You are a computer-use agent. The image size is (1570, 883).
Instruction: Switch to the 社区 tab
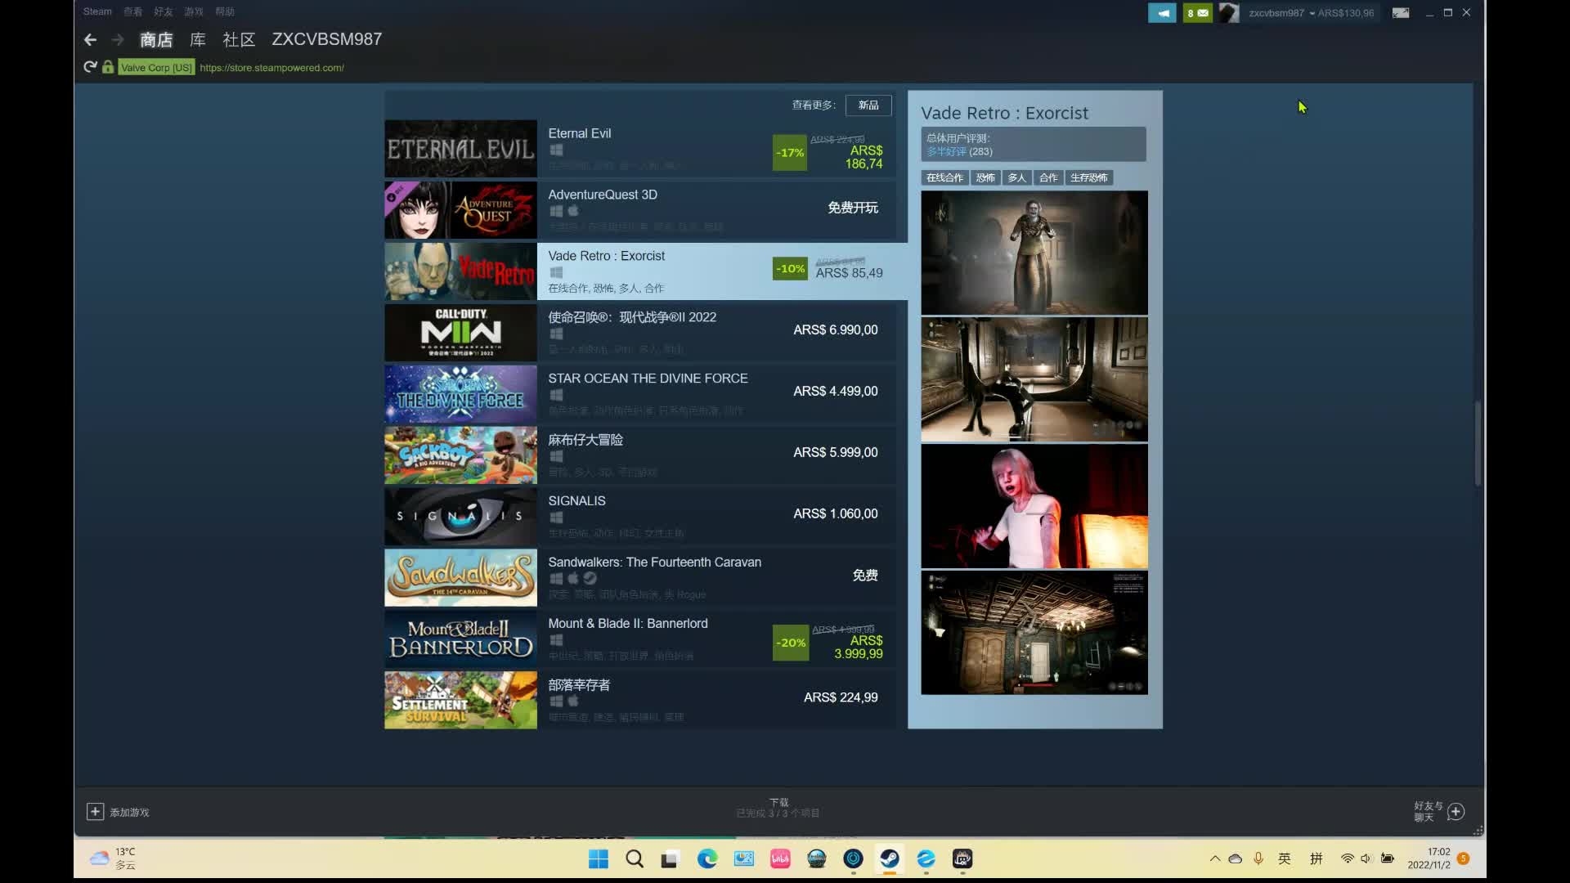[239, 39]
